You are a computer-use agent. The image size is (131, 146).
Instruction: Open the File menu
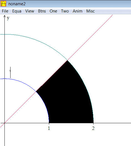point(5,11)
